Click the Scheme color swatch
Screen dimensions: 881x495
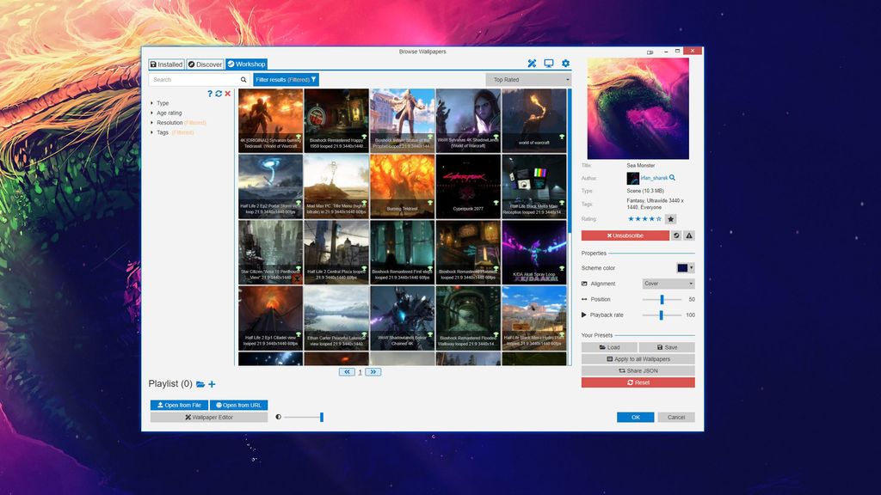pyautogui.click(x=682, y=268)
